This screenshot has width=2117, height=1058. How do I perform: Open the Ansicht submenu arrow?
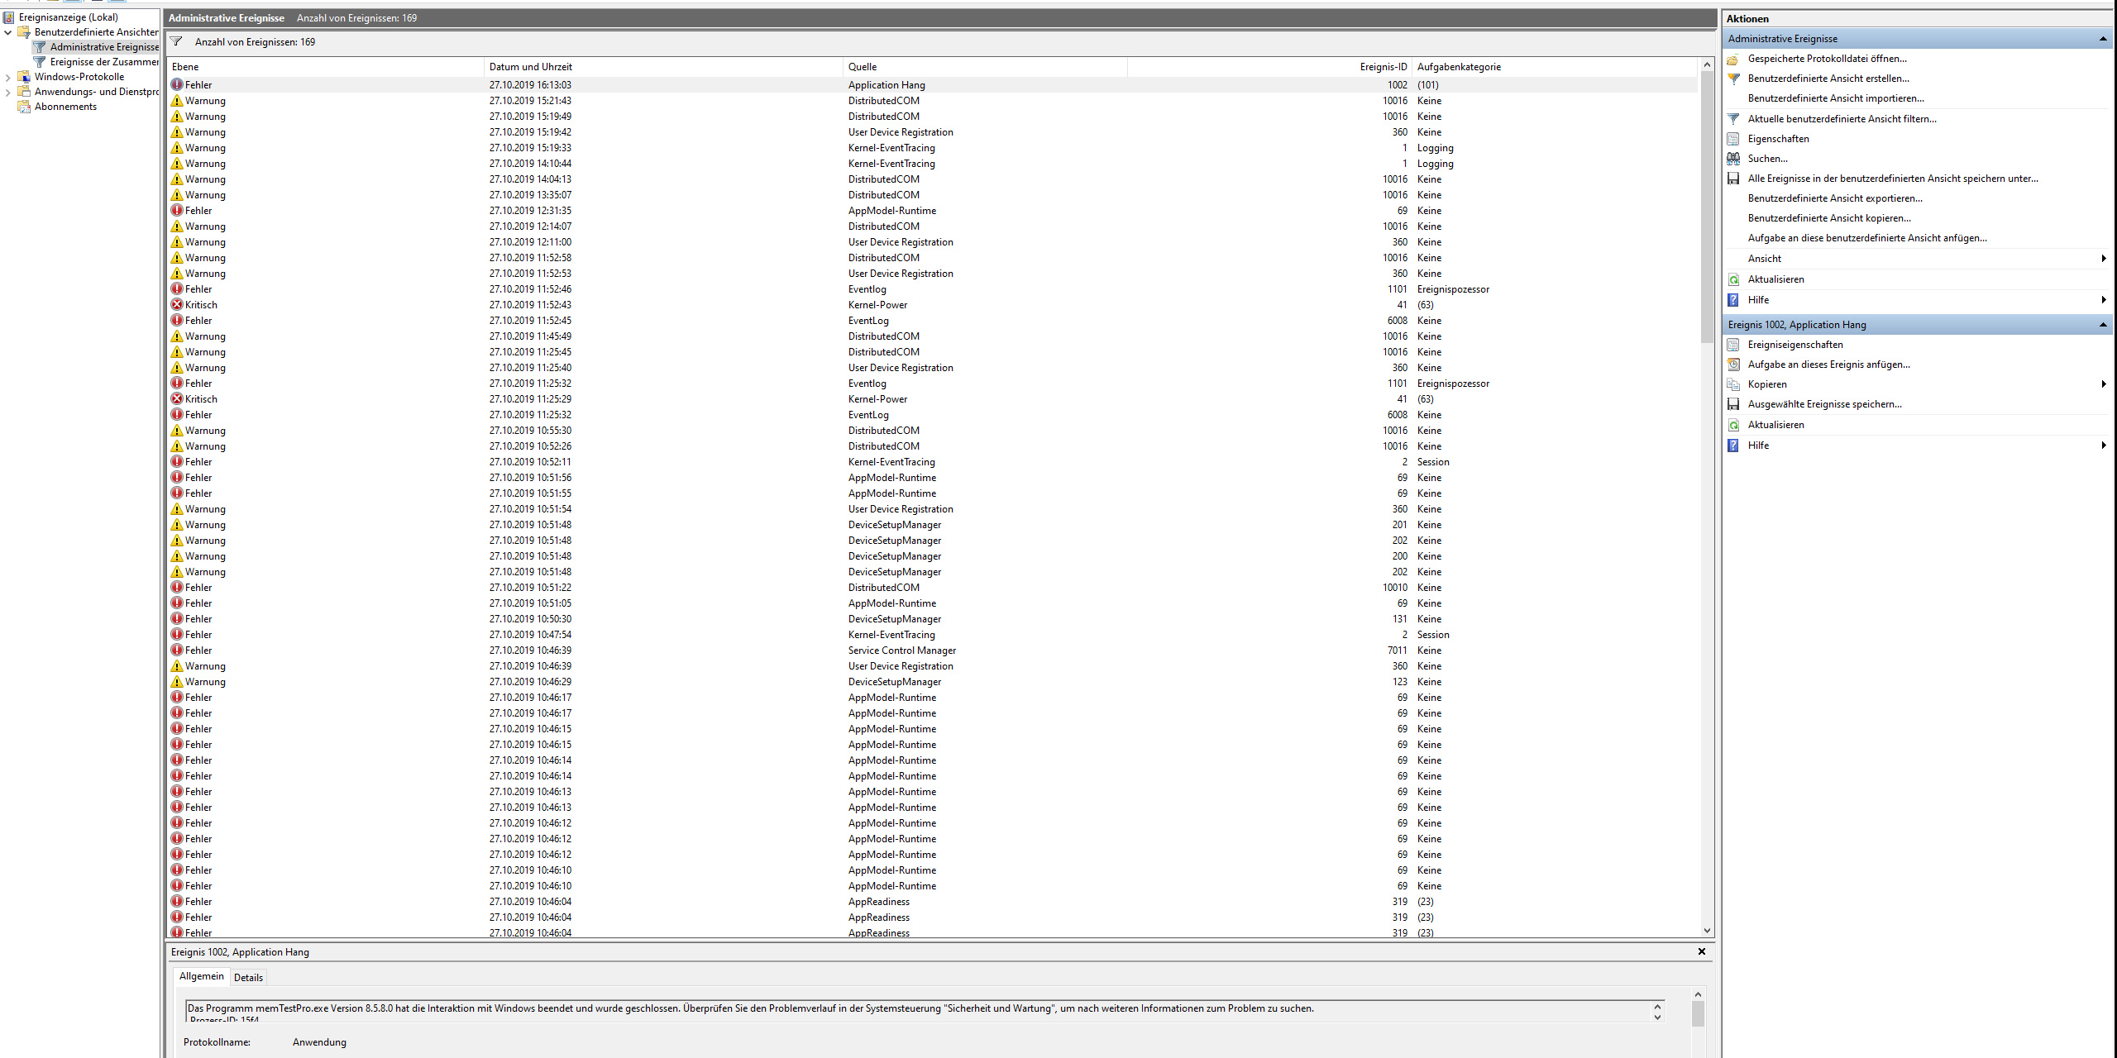(2103, 259)
